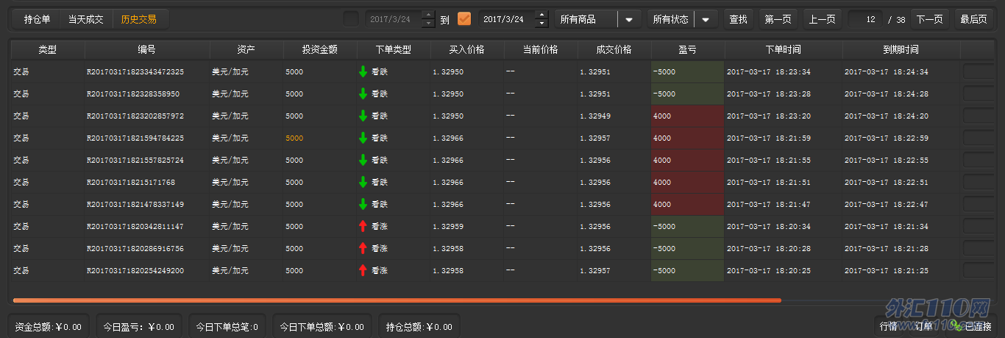The height and width of the screenshot is (338, 1005).
Task: Click green down arrow for order R20170317182155782 5724
Action: [x=363, y=161]
